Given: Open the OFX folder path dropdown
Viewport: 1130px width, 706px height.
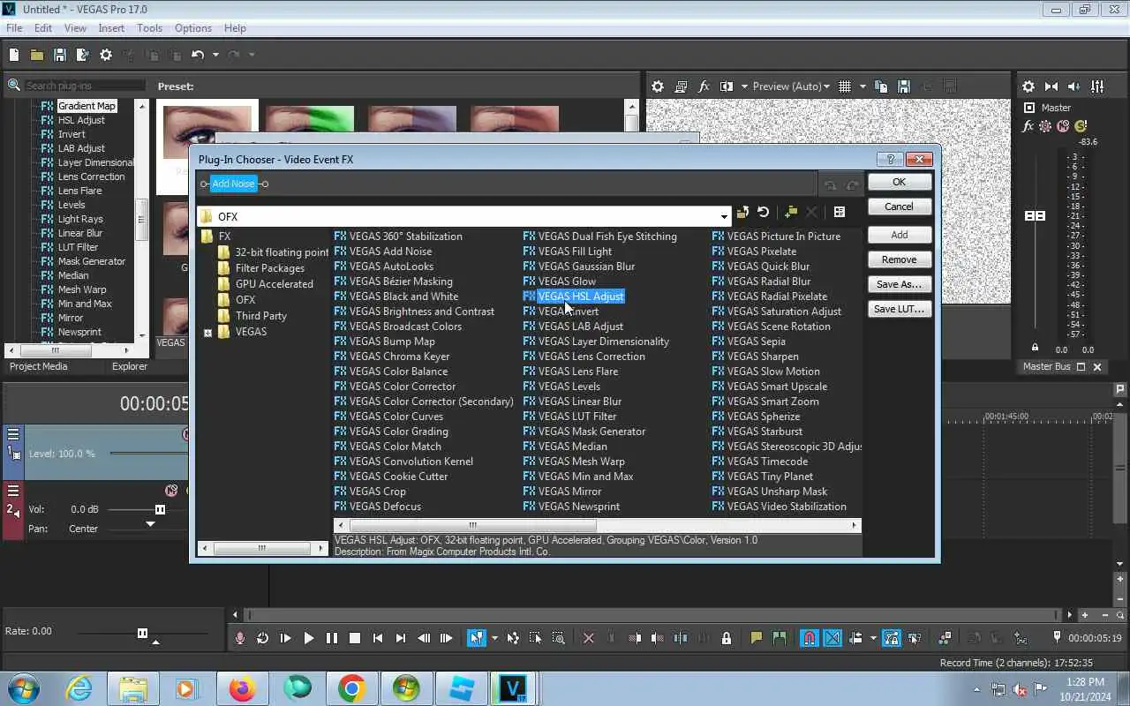Looking at the screenshot, I should coord(724,216).
